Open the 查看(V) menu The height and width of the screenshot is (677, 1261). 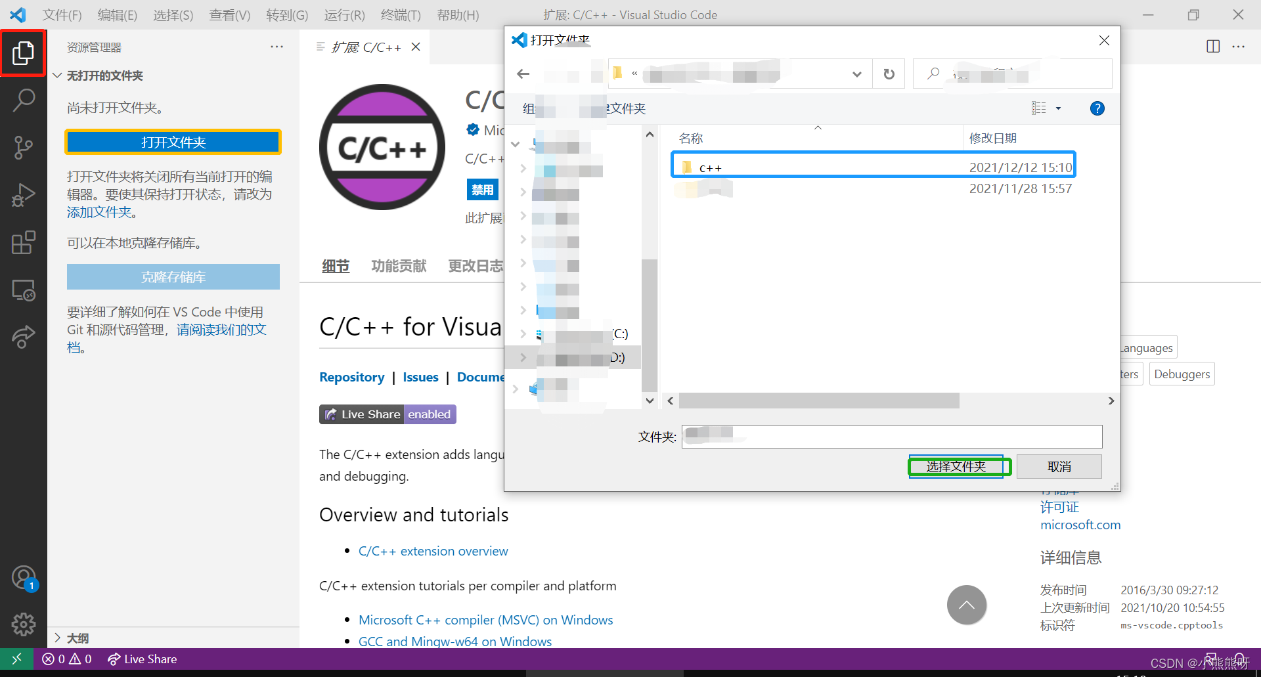pyautogui.click(x=229, y=14)
